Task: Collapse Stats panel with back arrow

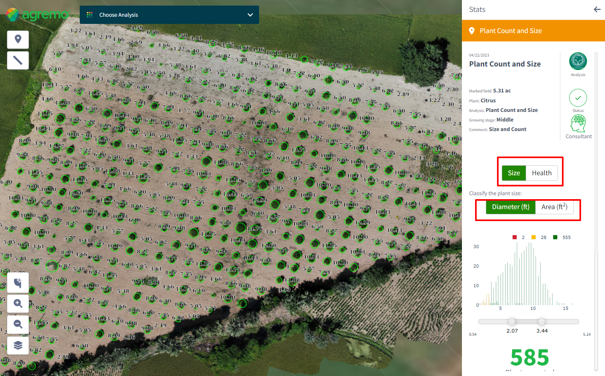Action: point(597,10)
